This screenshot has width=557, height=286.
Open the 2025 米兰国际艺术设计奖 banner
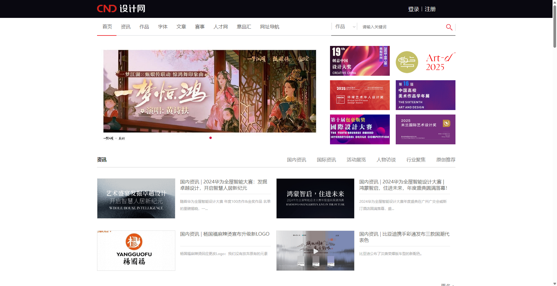(x=425, y=129)
